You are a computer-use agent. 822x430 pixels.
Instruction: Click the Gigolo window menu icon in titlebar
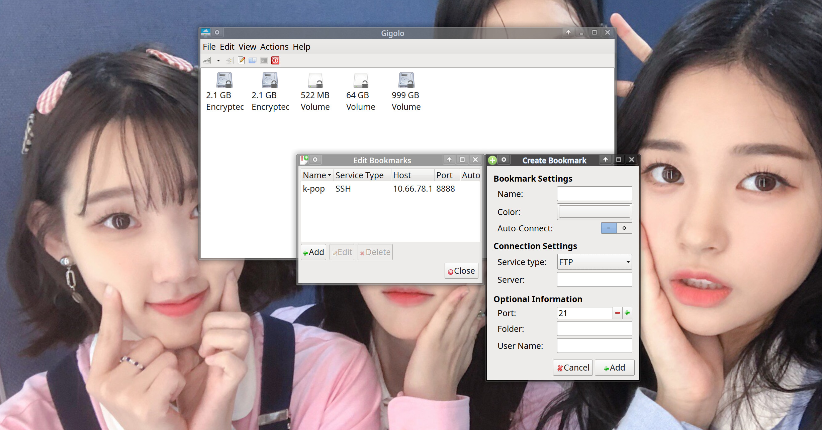pyautogui.click(x=206, y=32)
